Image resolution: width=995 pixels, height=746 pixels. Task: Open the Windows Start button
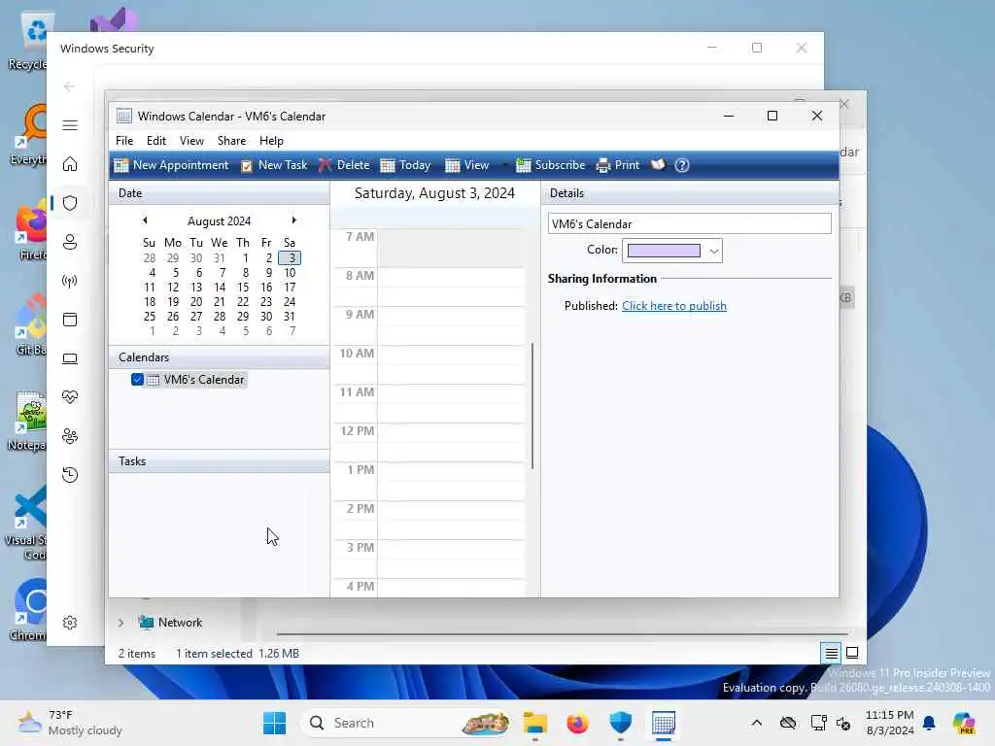pyautogui.click(x=274, y=723)
